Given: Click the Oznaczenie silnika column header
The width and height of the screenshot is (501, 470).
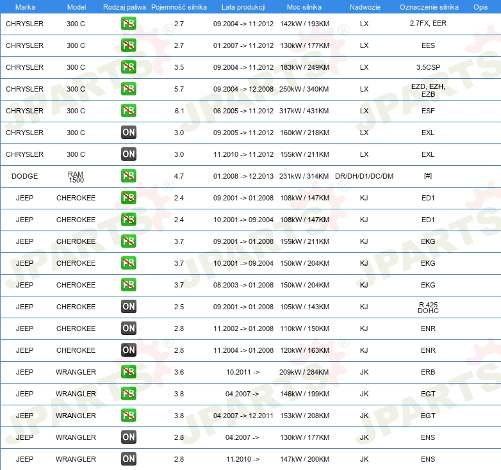Looking at the screenshot, I should tap(429, 7).
